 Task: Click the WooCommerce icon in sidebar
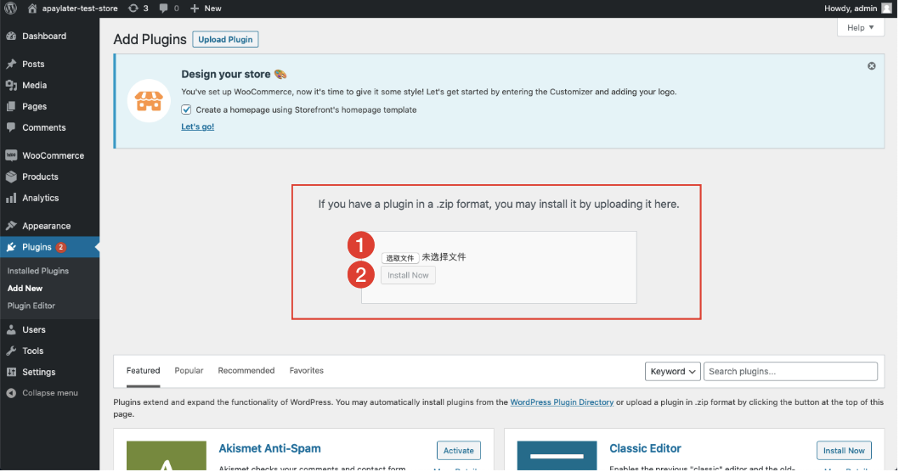pos(11,155)
